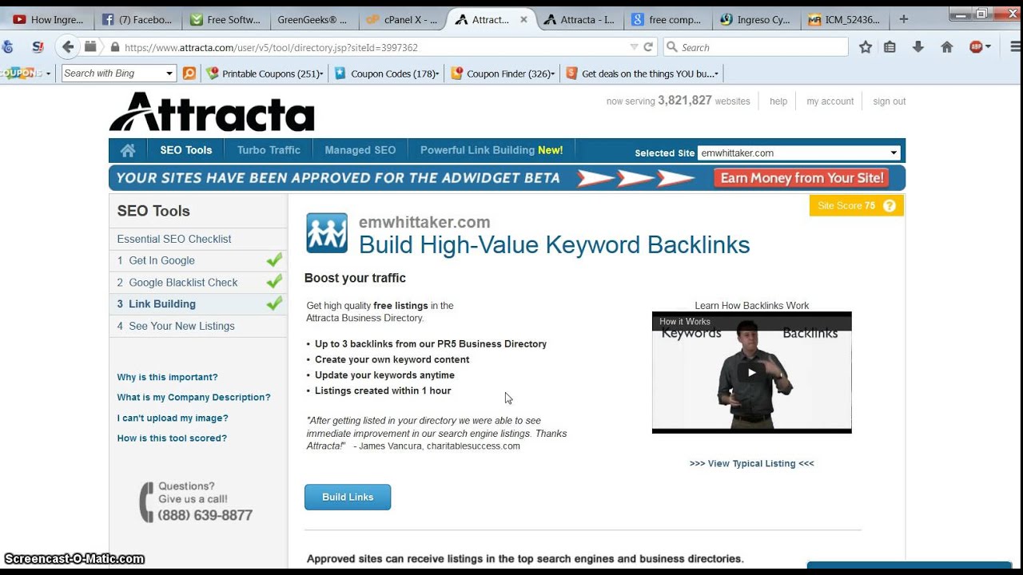Play the How it Works video
Screen dimensions: 1023x575
(x=751, y=372)
